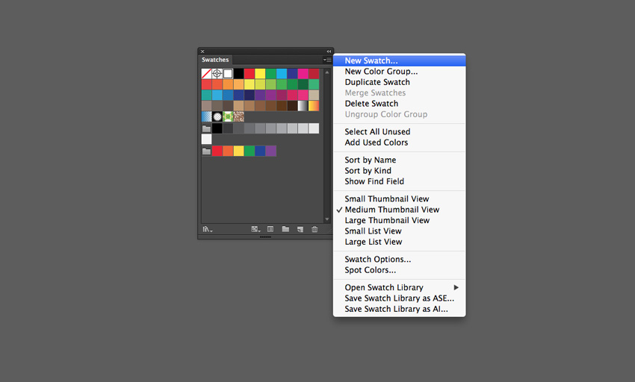The height and width of the screenshot is (382, 635).
Task: Switch to Small Thumbnail View
Action: tap(400, 198)
